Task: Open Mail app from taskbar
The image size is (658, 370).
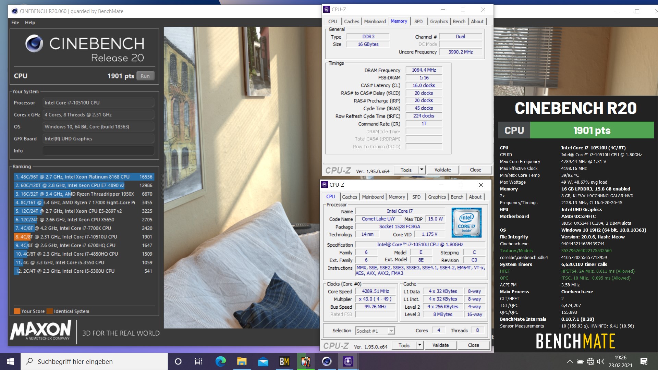Action: pos(263,361)
